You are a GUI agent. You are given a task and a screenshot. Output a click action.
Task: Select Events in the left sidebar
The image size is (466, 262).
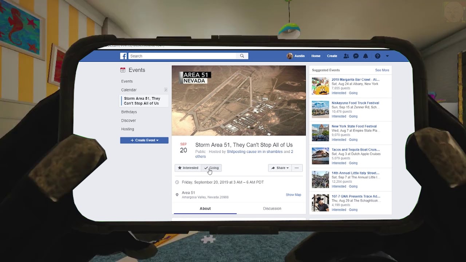pos(127,81)
